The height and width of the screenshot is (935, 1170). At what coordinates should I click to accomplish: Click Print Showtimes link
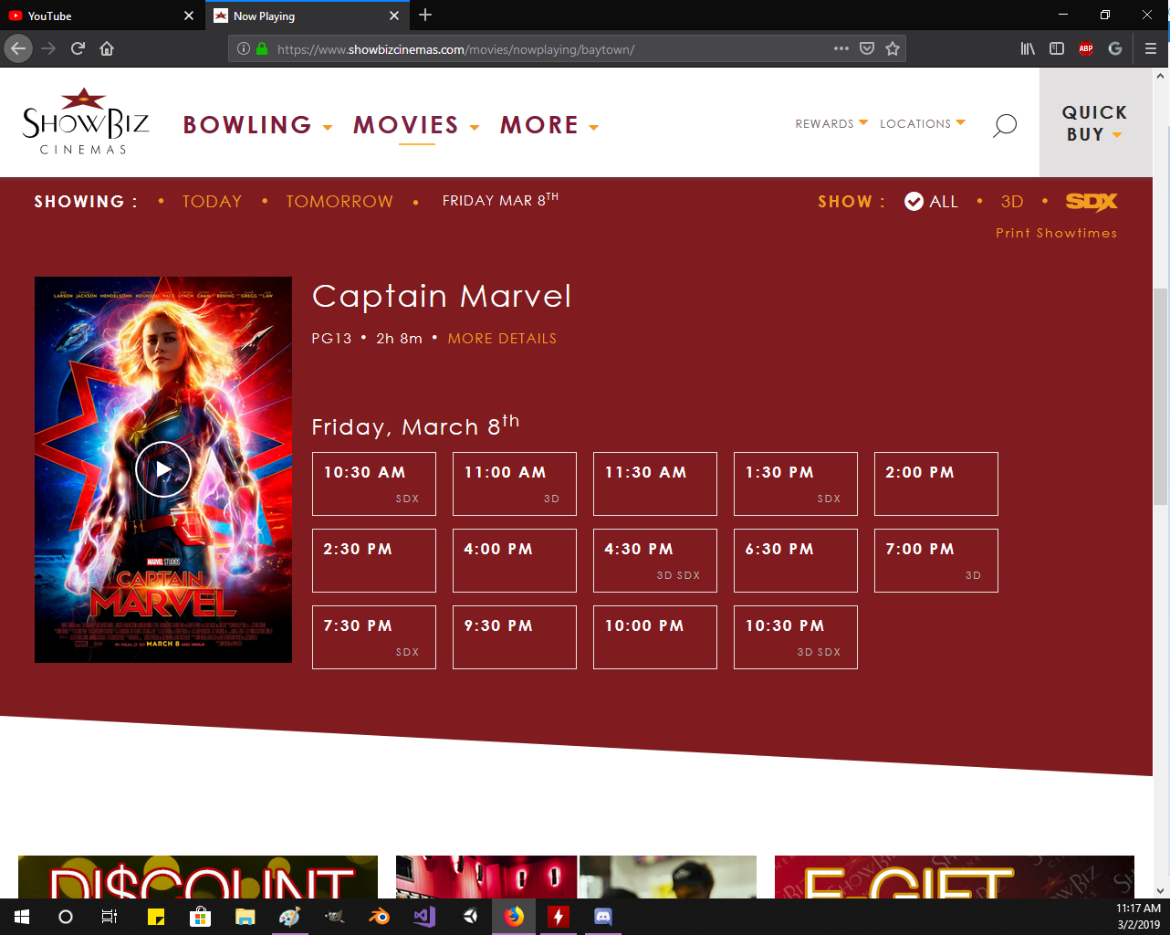[1056, 233]
